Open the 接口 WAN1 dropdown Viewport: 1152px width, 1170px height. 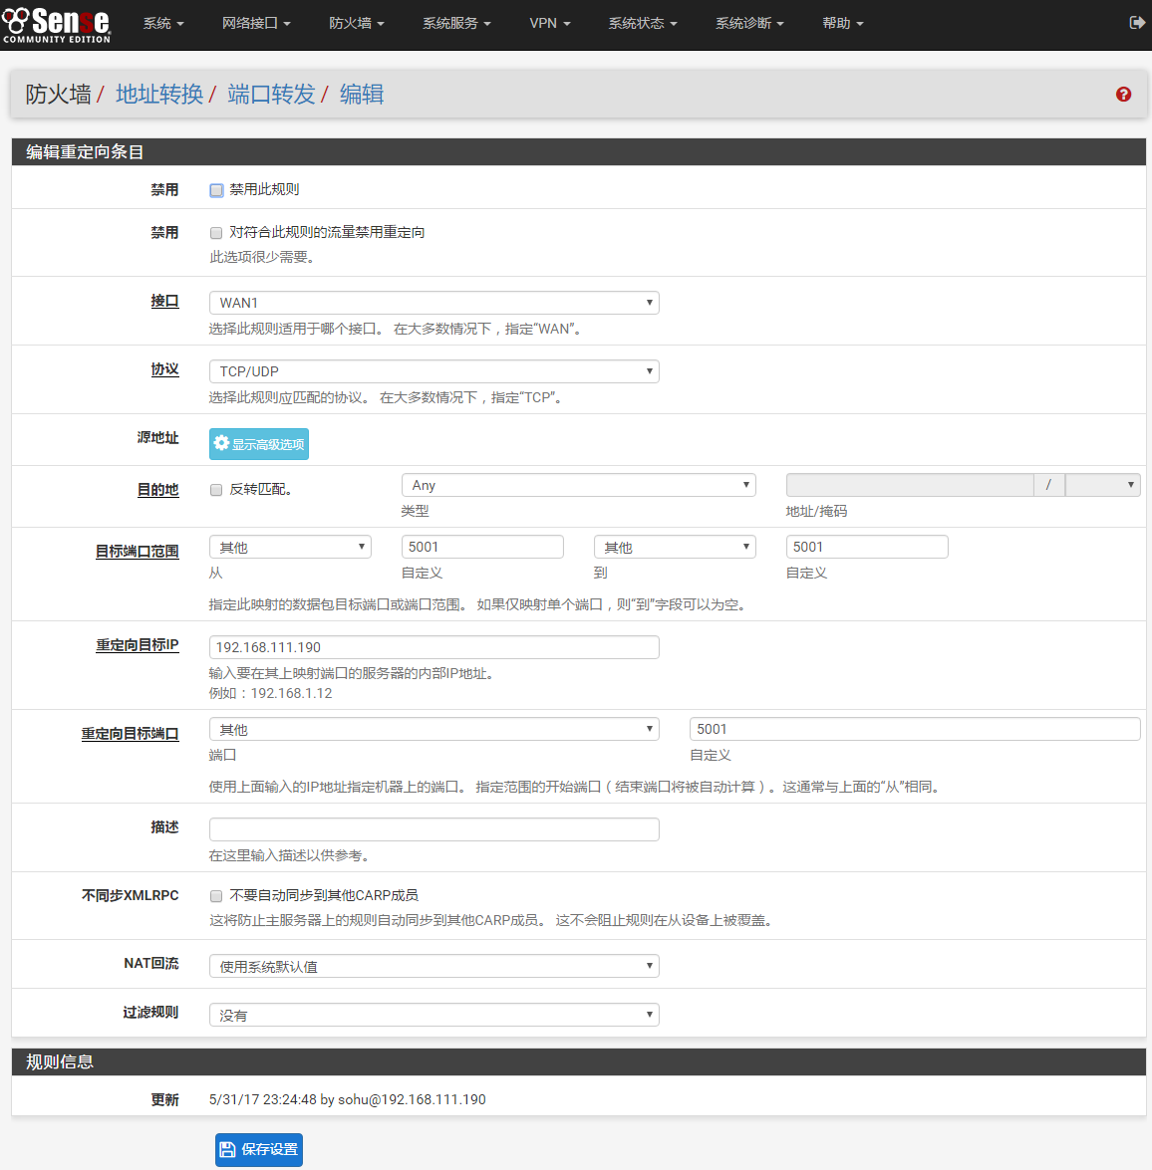(x=433, y=303)
